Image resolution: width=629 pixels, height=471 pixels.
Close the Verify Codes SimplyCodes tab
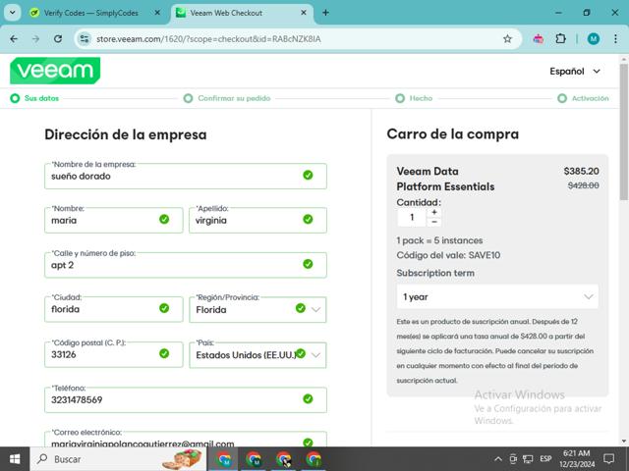157,13
